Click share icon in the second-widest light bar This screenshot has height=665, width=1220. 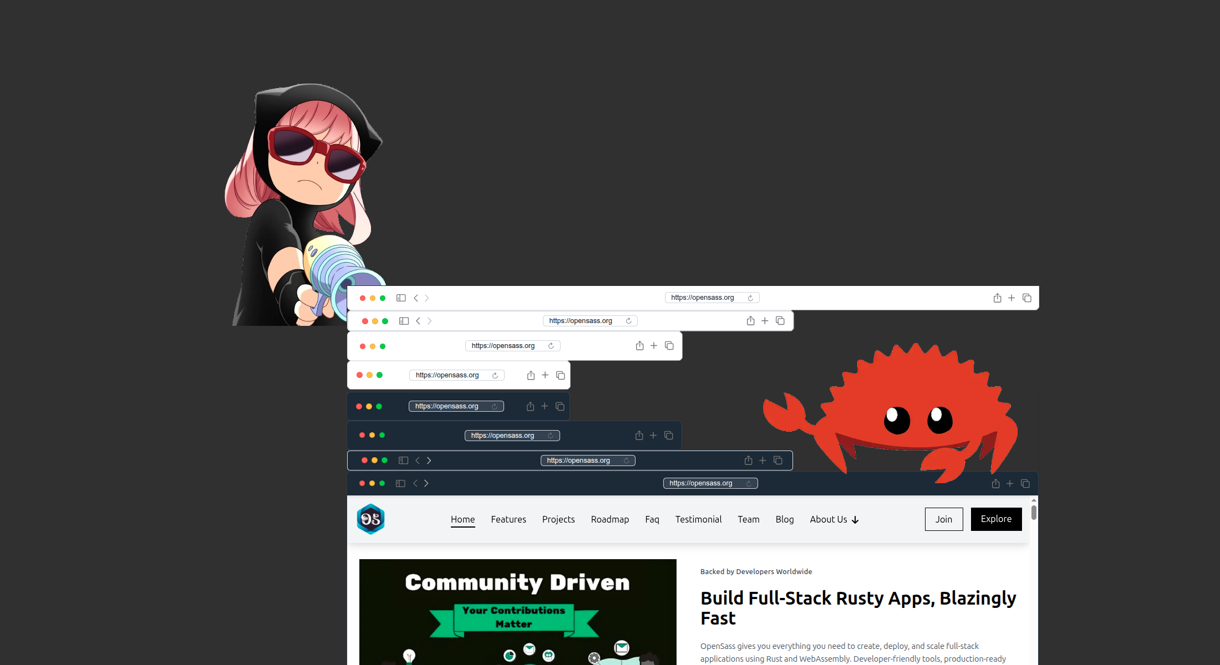click(x=750, y=321)
